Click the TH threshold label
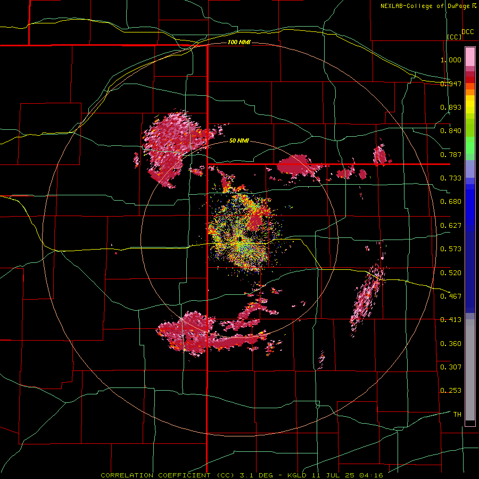This screenshot has height=479, width=479. [457, 415]
